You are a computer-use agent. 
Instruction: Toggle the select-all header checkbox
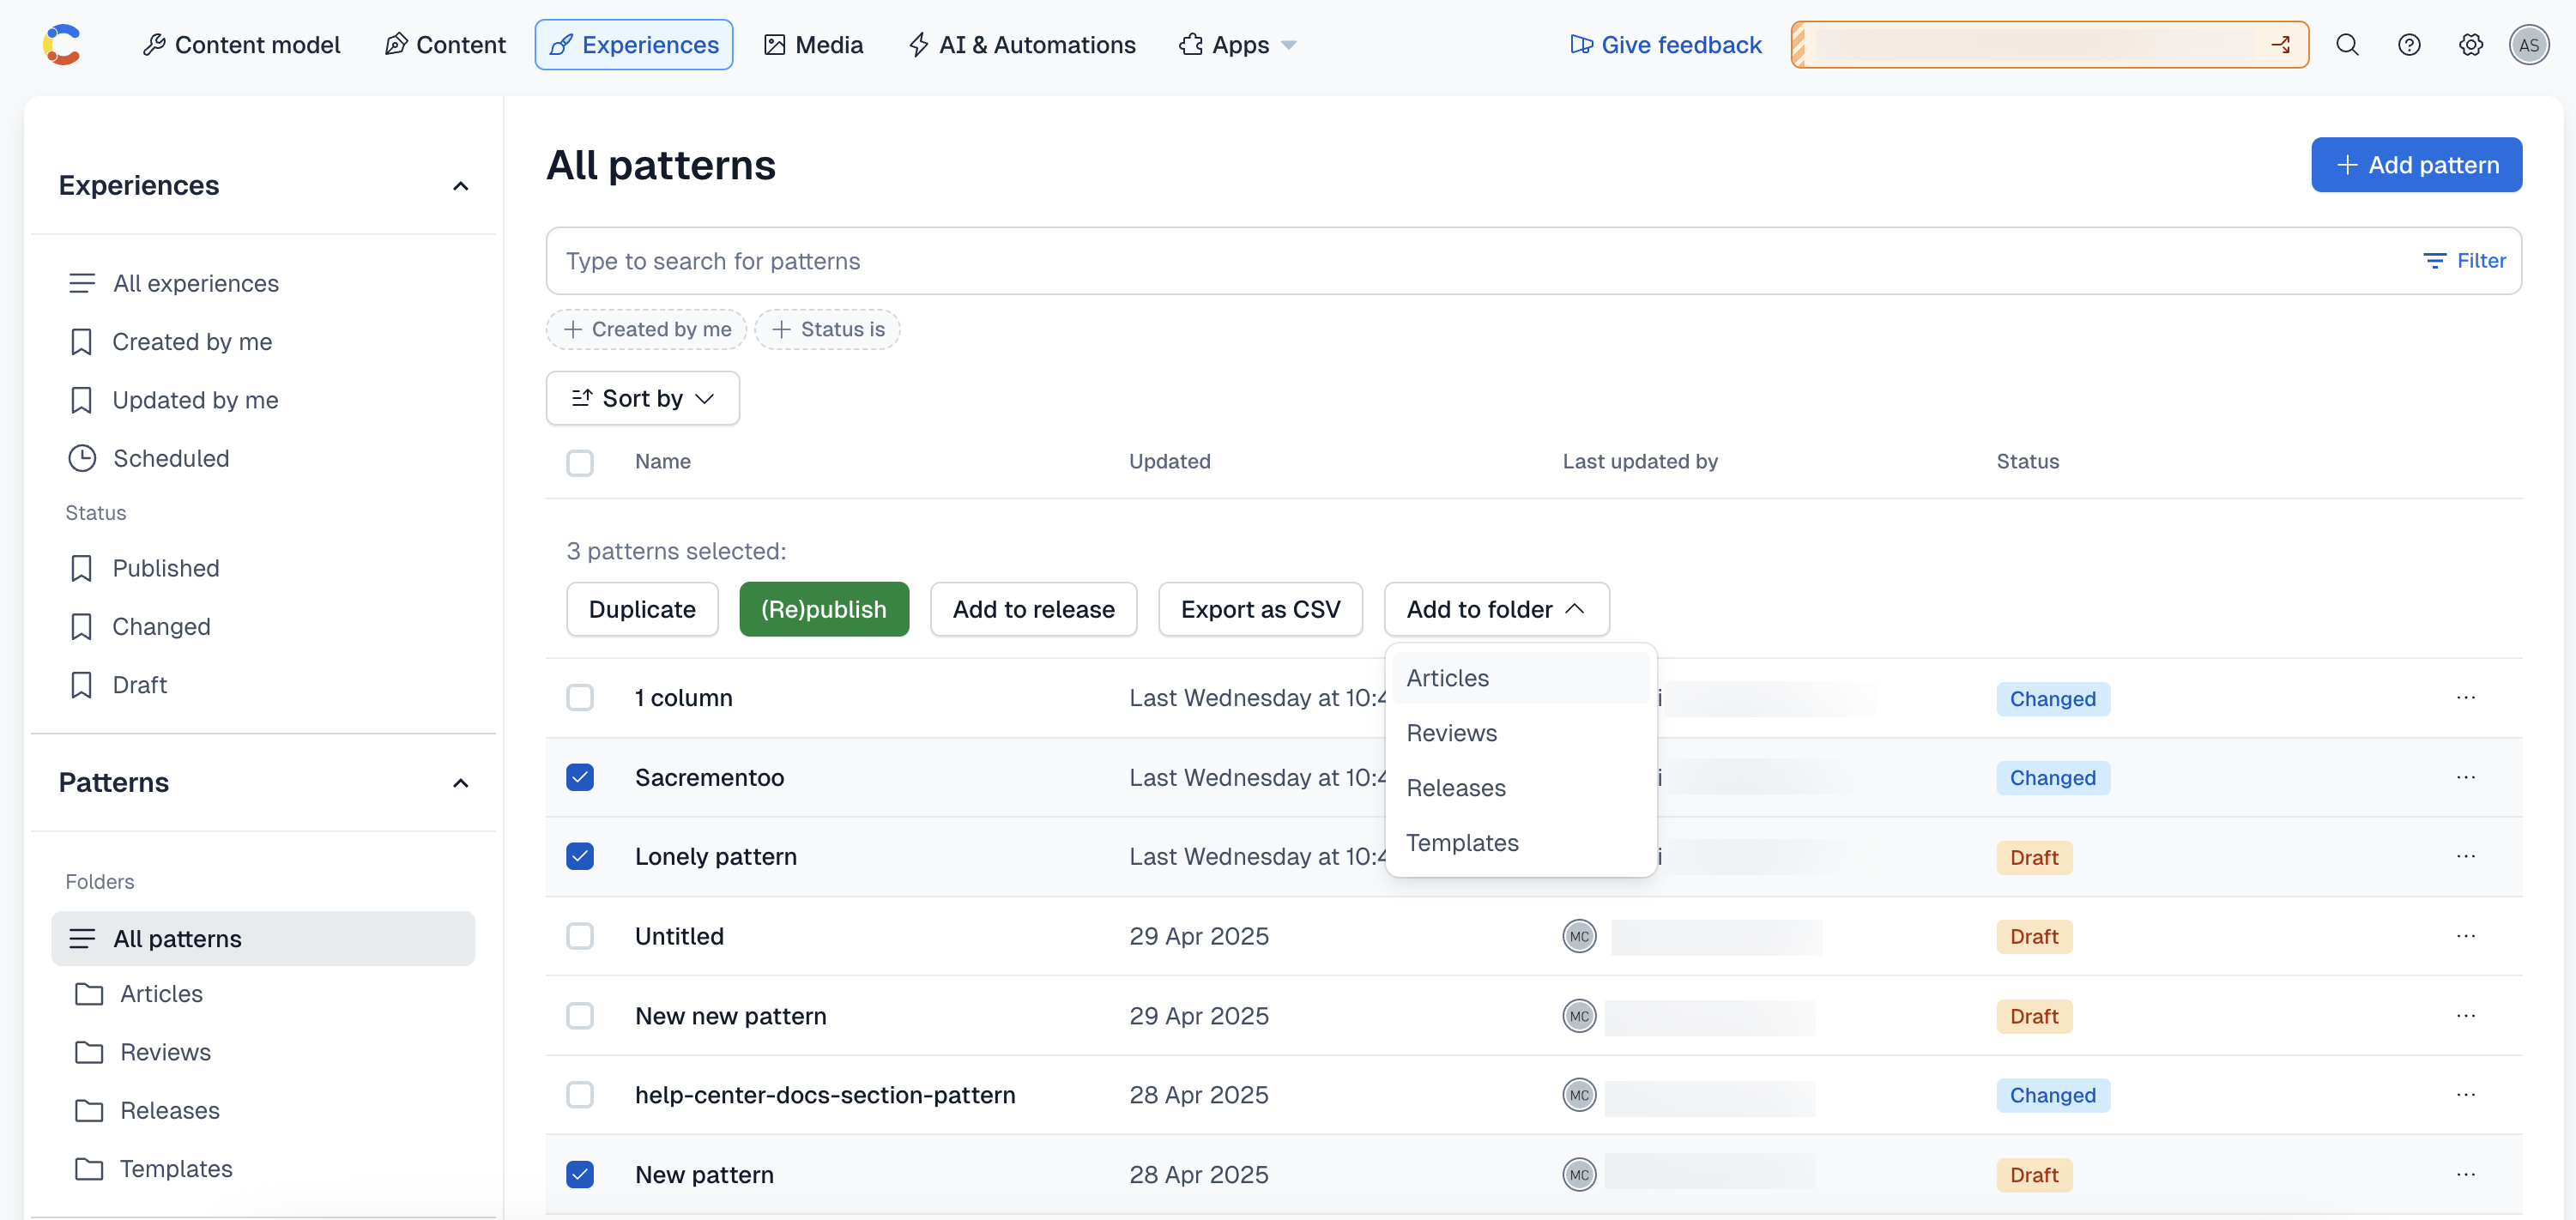click(580, 462)
